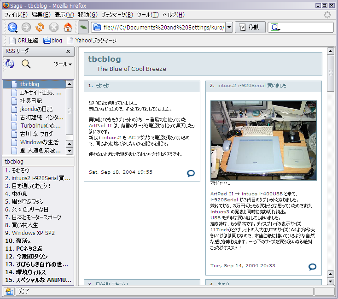Open the Back button history dropdown arrow
The height and width of the screenshot is (299, 338).
tap(17, 32)
